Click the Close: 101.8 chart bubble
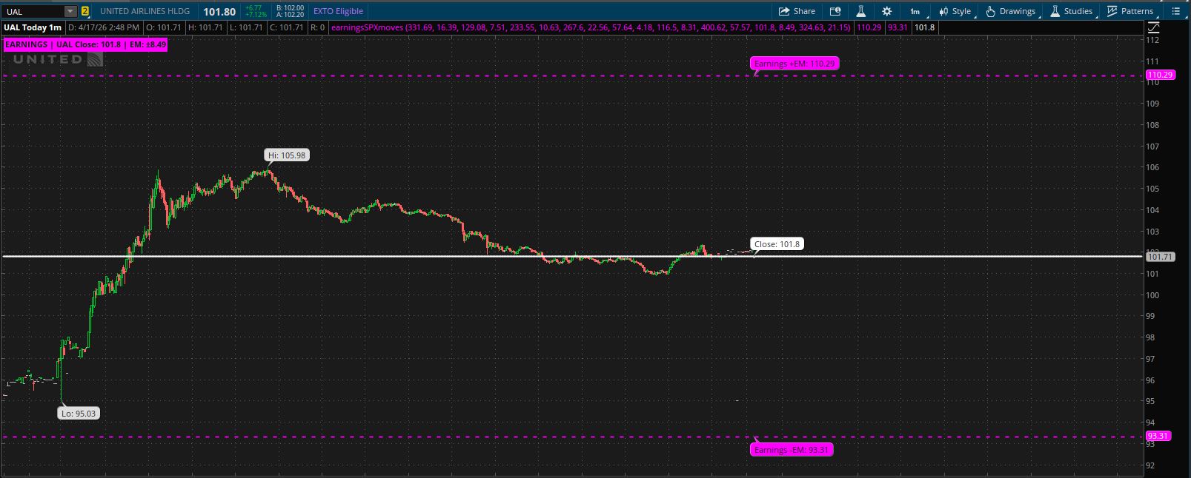The width and height of the screenshot is (1191, 478). coord(777,244)
